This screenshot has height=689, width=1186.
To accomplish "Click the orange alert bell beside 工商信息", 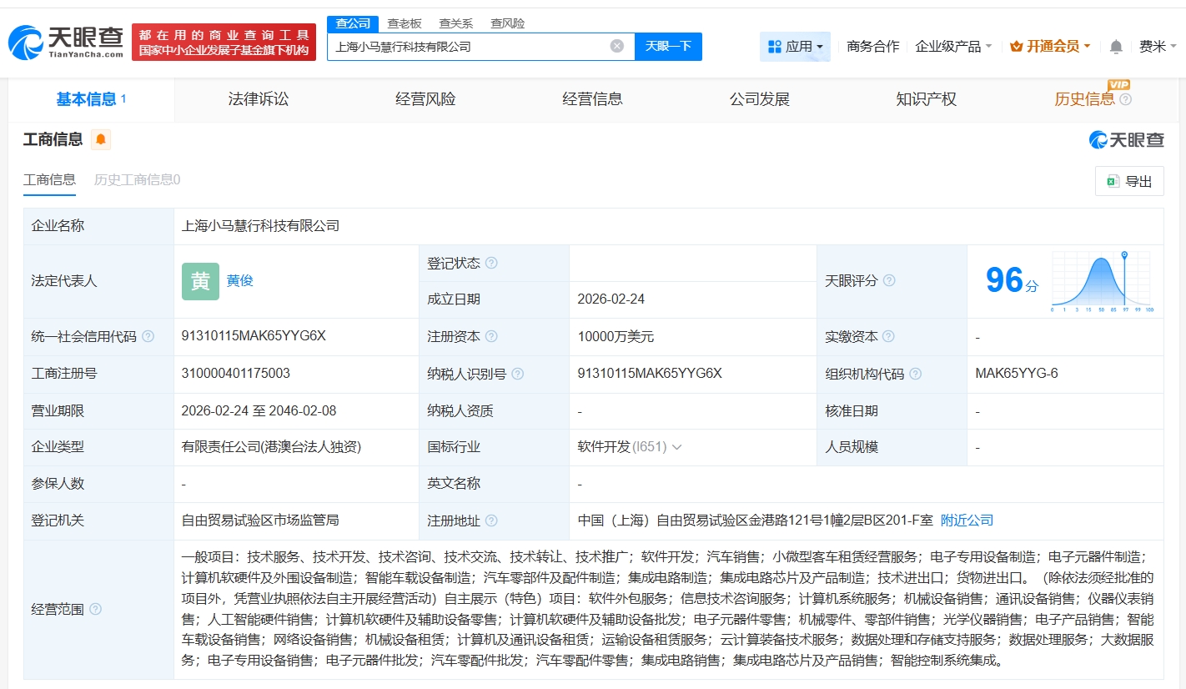I will (x=101, y=139).
